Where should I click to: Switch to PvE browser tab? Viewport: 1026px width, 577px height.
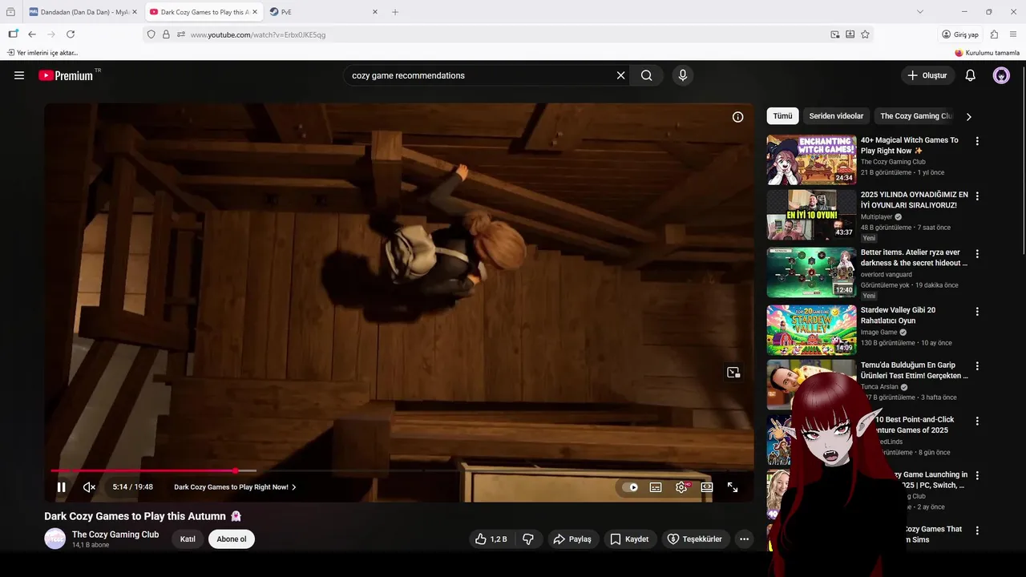(x=324, y=12)
